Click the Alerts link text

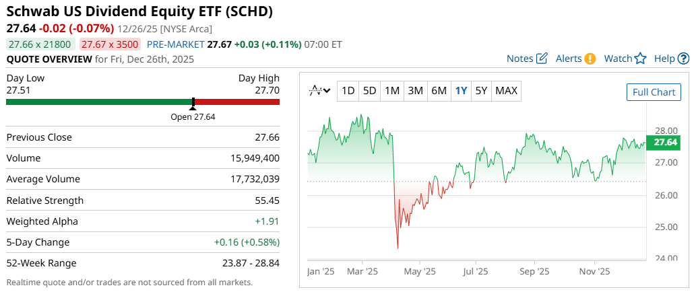click(x=569, y=59)
